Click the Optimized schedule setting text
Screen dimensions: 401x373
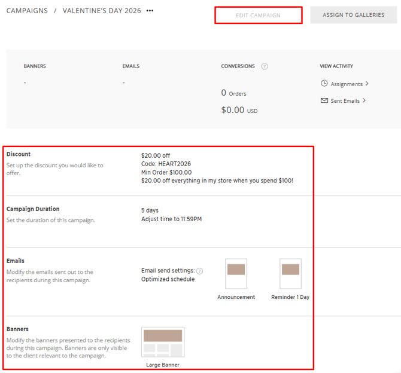click(x=168, y=279)
